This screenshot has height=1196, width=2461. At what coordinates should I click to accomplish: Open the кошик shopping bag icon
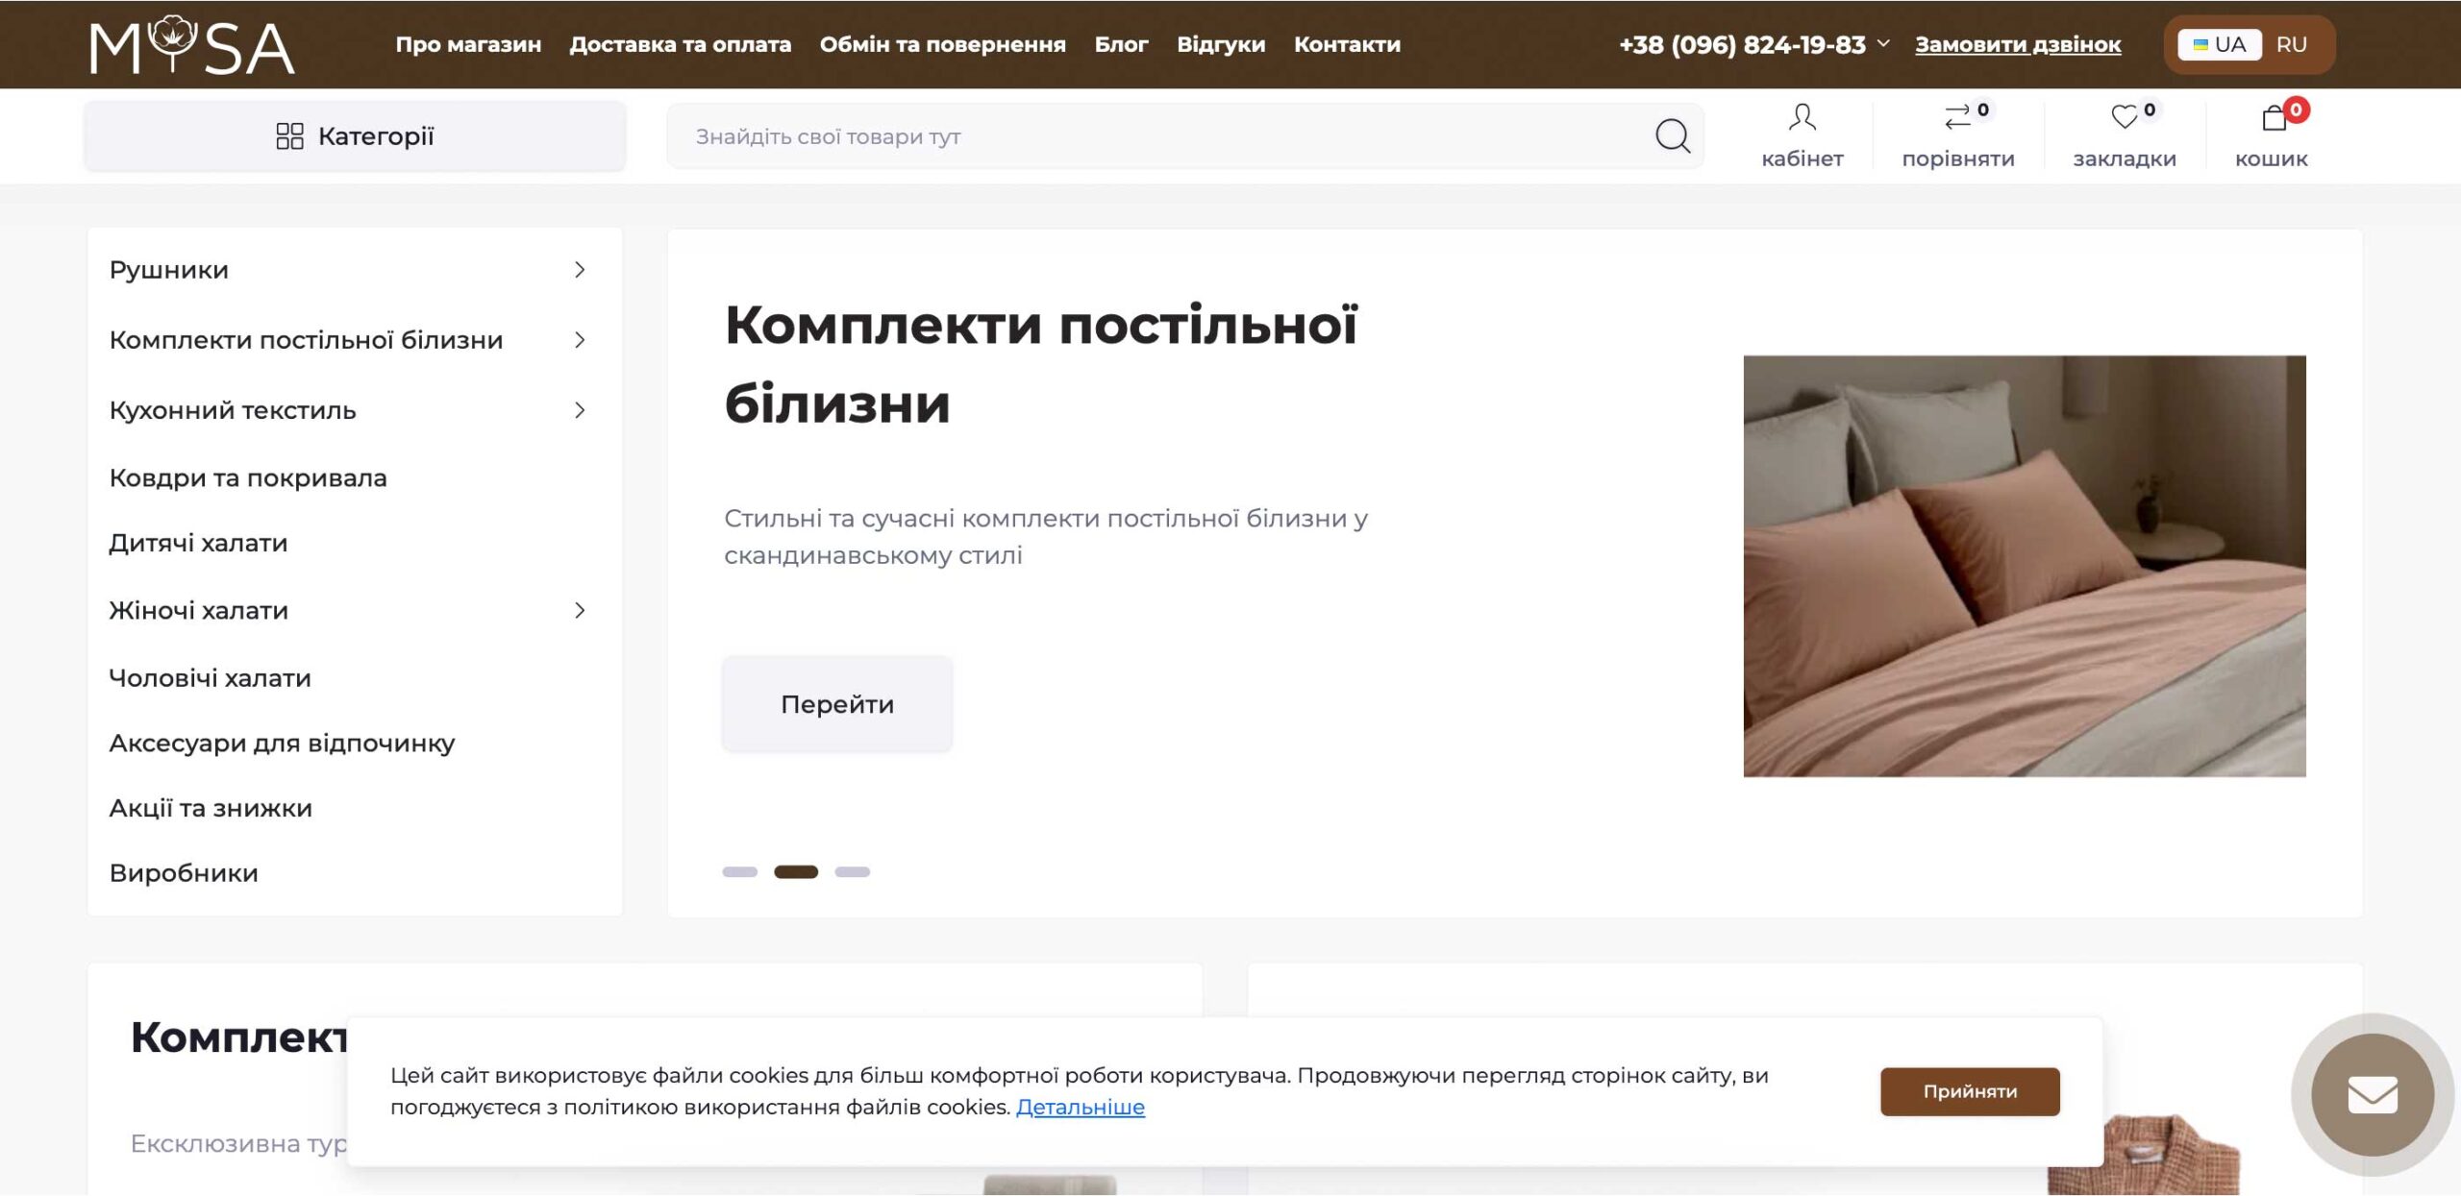click(x=2274, y=118)
